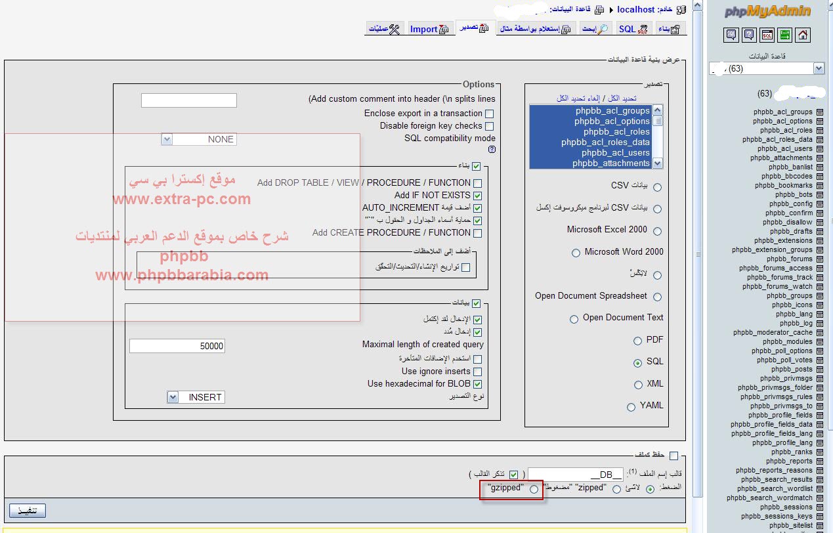Click browse icon next to phpbb_config in sidebar
This screenshot has width=833, height=533.
pyautogui.click(x=819, y=204)
